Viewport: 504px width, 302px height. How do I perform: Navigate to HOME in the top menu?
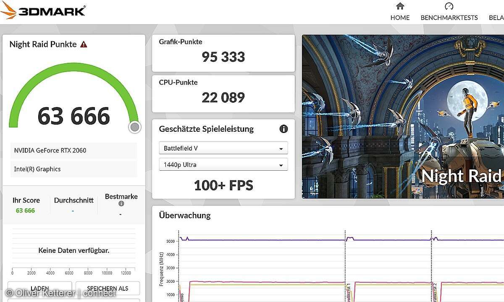pyautogui.click(x=399, y=17)
